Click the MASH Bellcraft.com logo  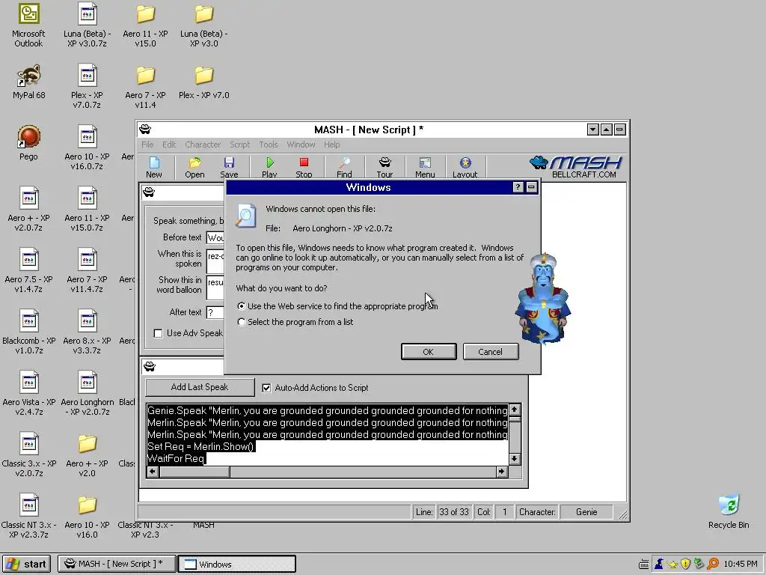click(x=576, y=167)
